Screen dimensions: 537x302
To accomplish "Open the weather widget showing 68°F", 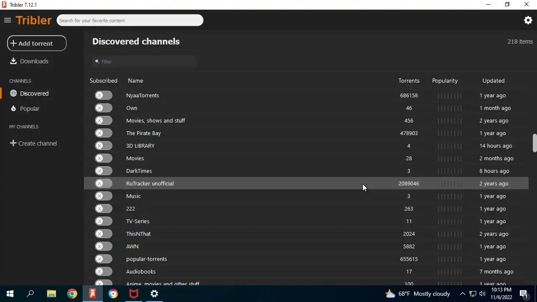I will (x=418, y=294).
